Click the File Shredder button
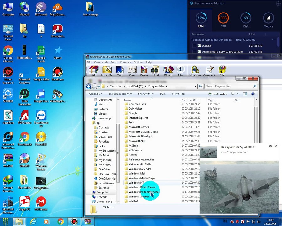282x226 pixels. 218,94
